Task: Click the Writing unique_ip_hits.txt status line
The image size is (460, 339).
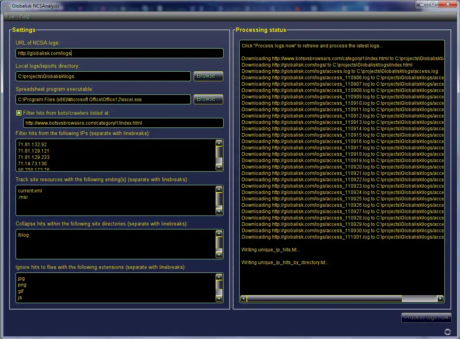Action: [x=270, y=250]
